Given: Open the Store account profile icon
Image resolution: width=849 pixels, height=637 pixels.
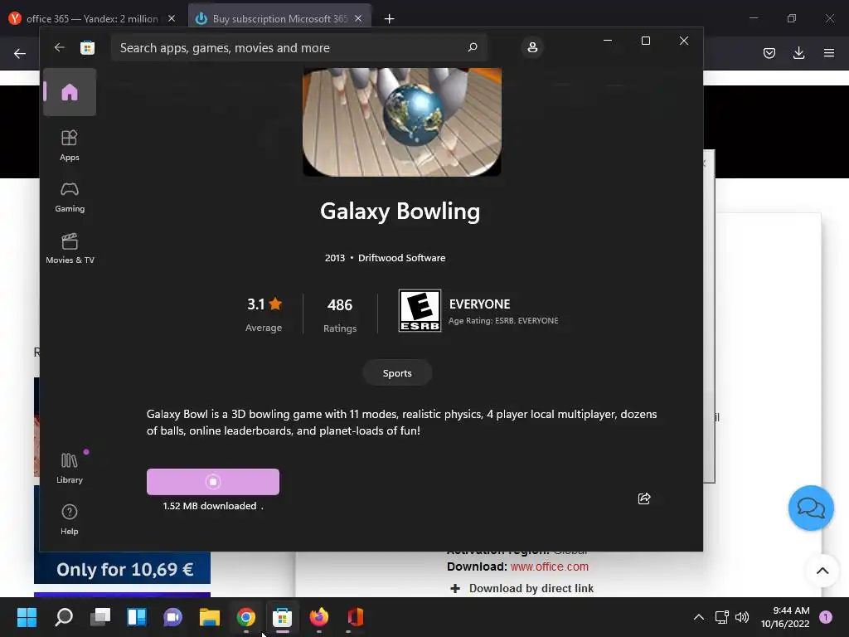Looking at the screenshot, I should tap(532, 47).
